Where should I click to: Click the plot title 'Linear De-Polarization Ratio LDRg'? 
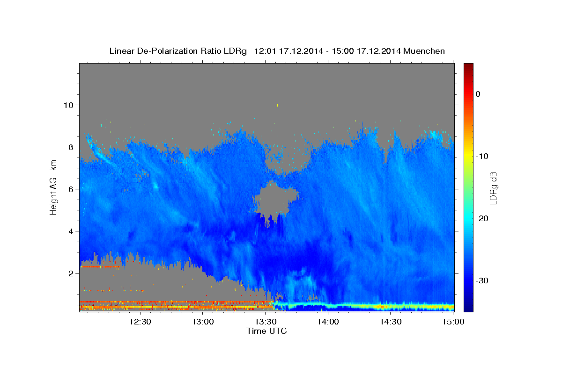click(x=177, y=51)
